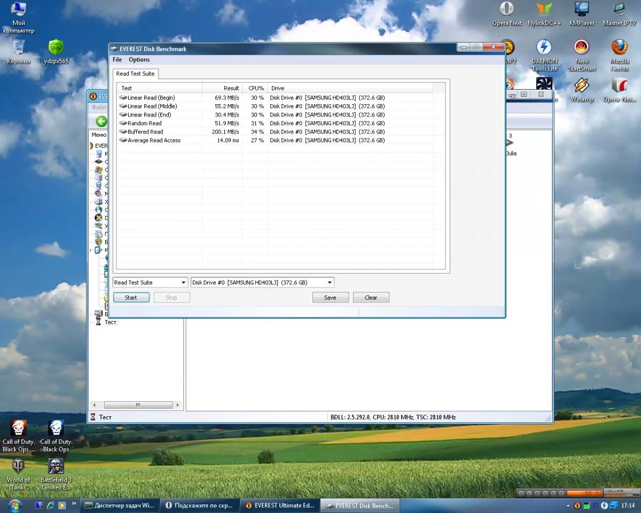Switch to the Меню tab in EVEREST Ultimate

pyautogui.click(x=99, y=135)
